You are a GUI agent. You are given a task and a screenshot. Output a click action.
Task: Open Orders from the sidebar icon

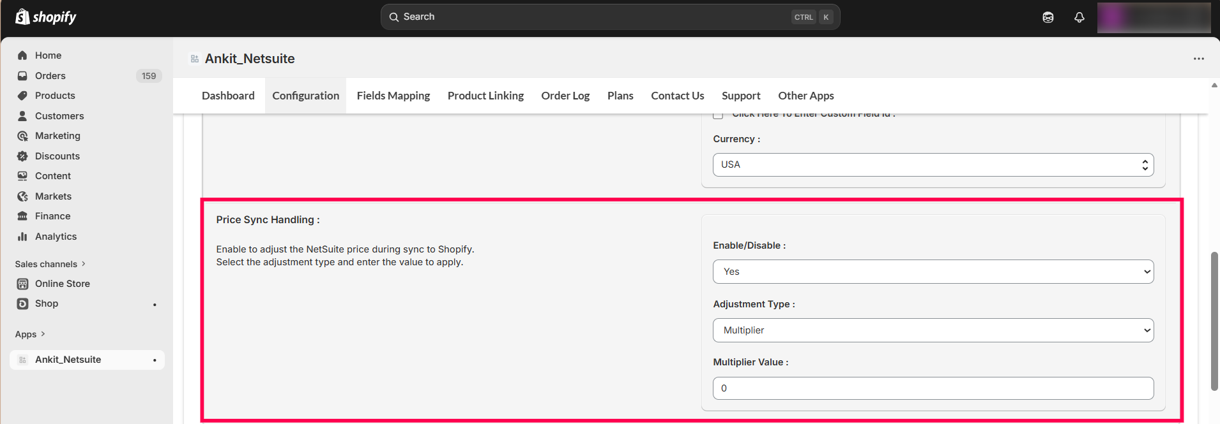(22, 76)
